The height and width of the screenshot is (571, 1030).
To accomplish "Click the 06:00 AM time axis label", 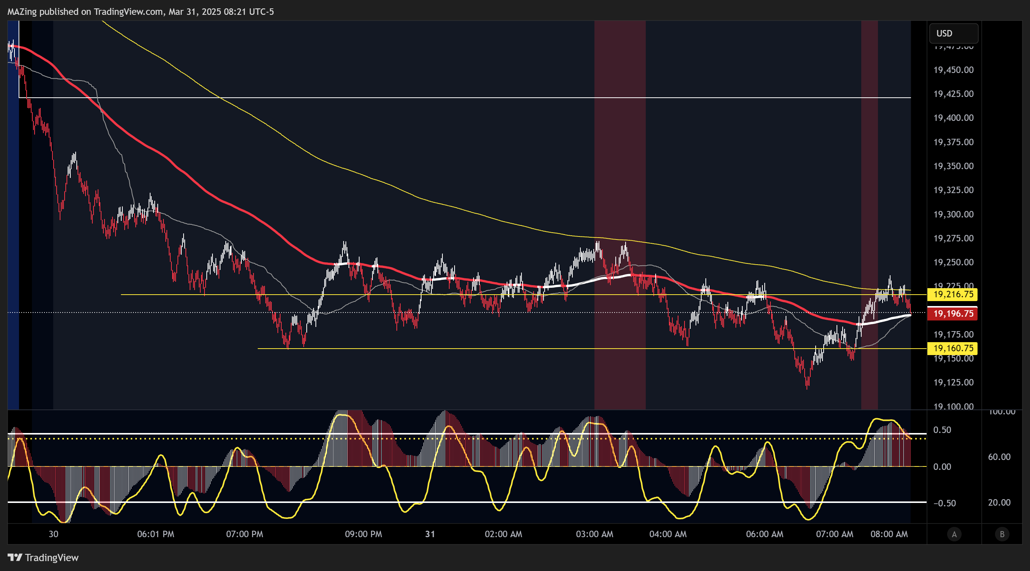I will 764,534.
